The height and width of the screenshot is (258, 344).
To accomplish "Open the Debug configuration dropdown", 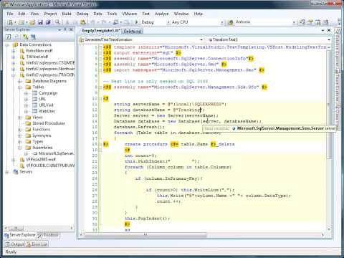I will tap(168, 22).
